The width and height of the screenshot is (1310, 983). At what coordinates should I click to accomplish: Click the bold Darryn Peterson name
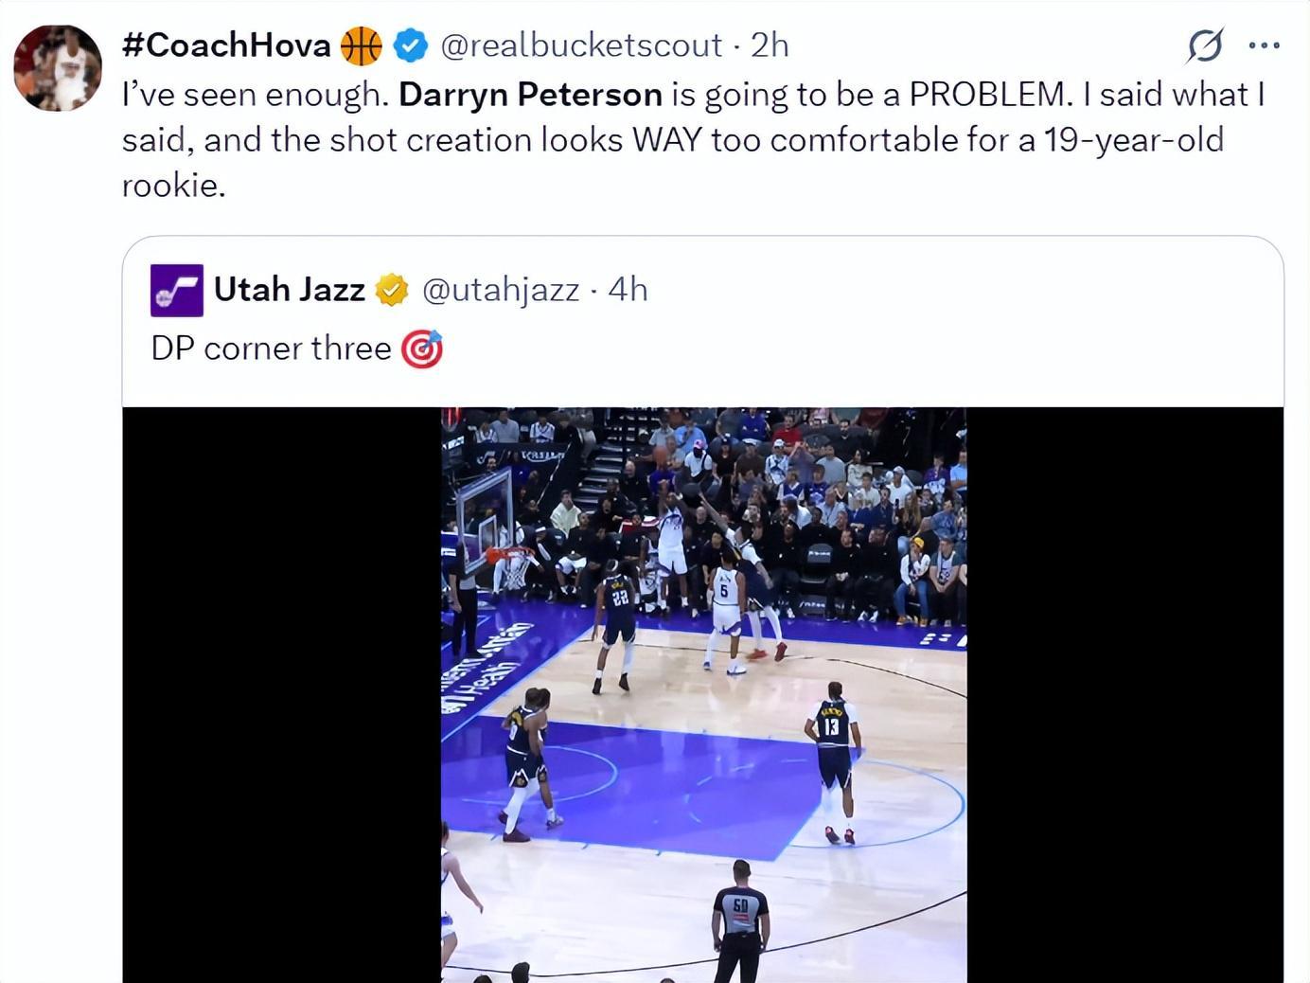(x=530, y=94)
